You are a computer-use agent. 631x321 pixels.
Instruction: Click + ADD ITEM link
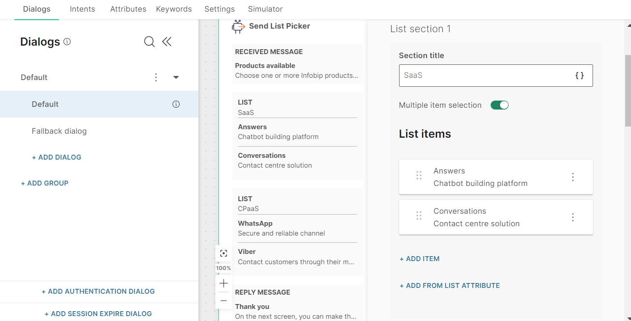pyautogui.click(x=420, y=259)
